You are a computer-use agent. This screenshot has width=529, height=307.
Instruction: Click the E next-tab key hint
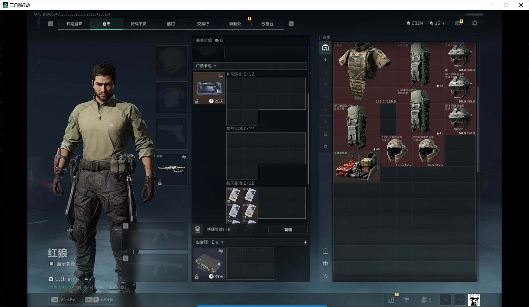point(291,24)
